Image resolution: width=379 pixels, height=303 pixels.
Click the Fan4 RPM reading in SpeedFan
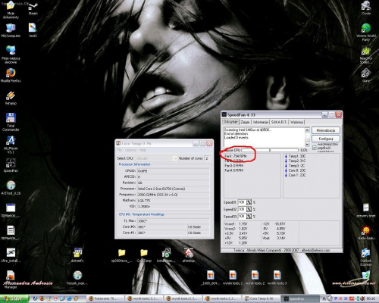234,170
